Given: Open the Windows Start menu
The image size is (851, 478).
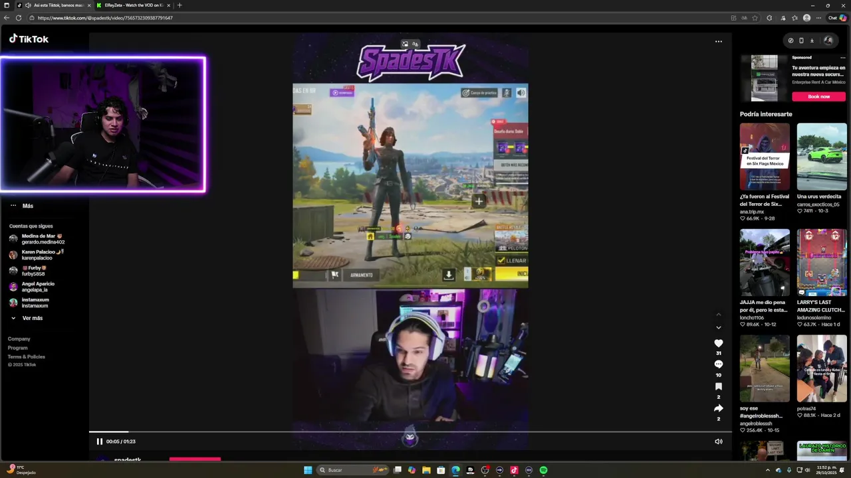Looking at the screenshot, I should tap(308, 470).
